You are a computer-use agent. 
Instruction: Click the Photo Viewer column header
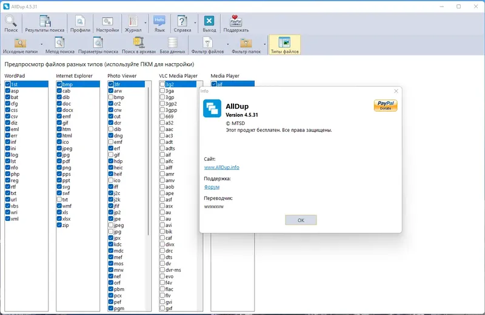pyautogui.click(x=122, y=76)
